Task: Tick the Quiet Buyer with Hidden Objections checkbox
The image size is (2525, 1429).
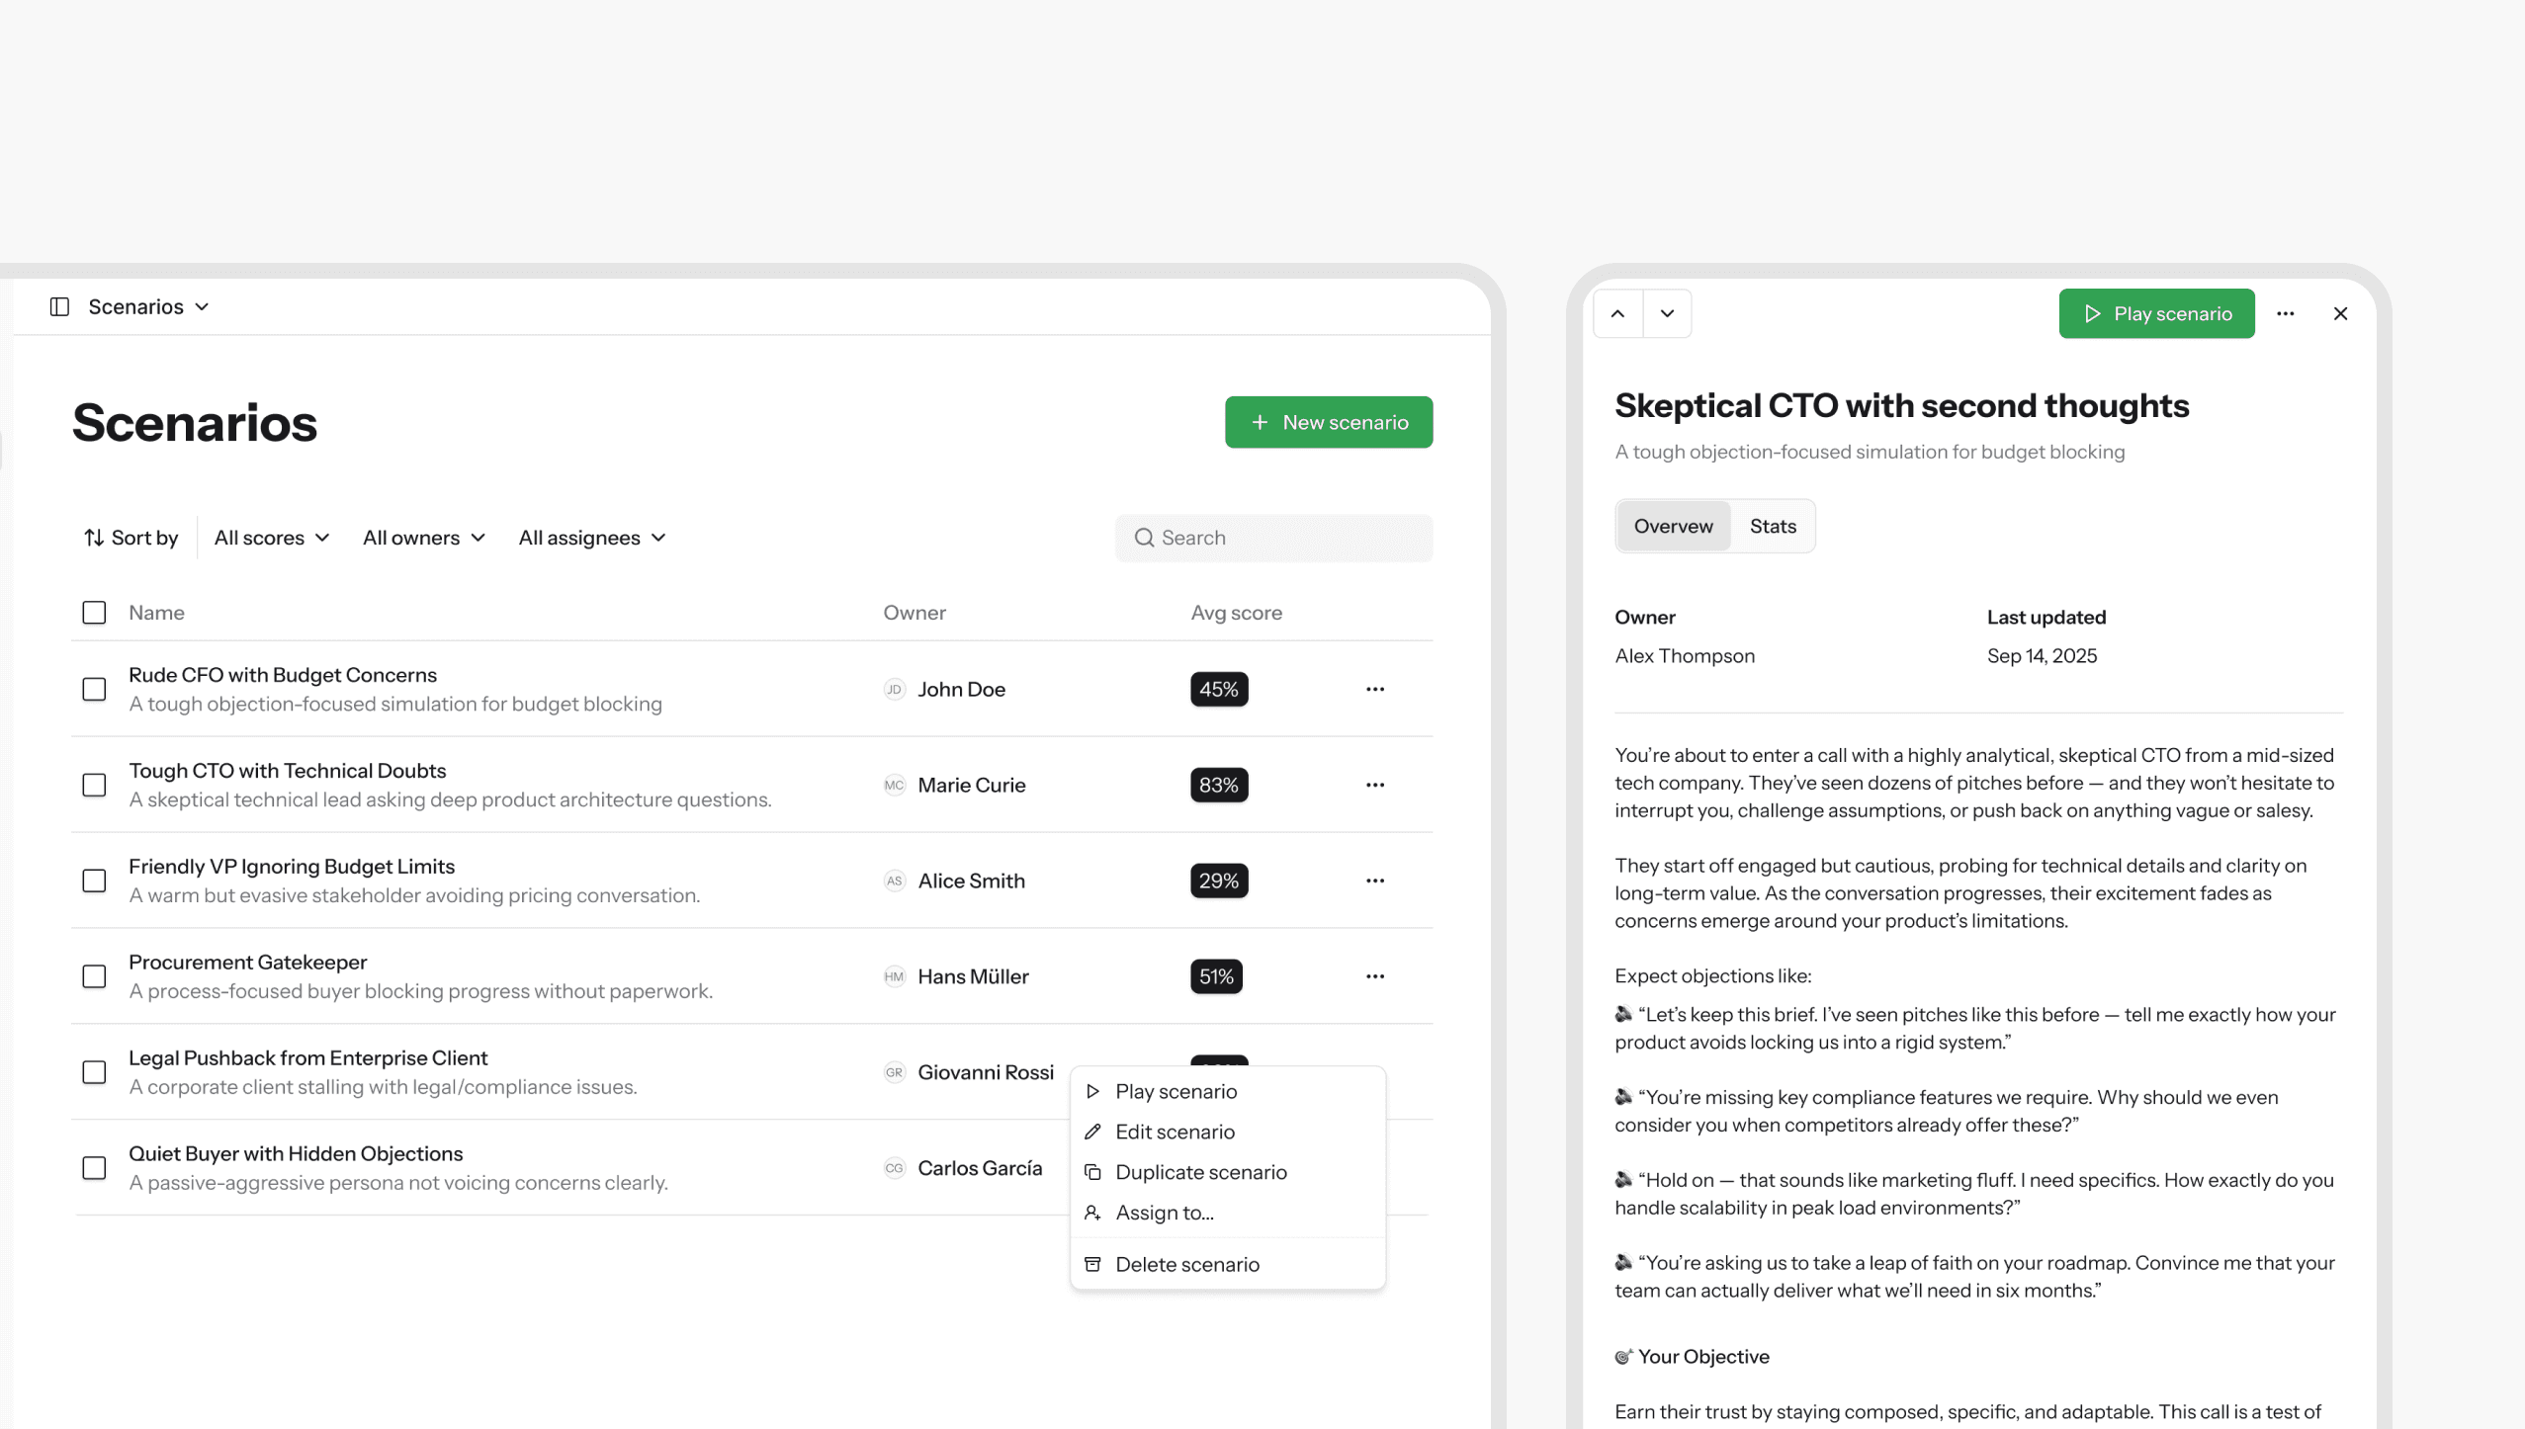Action: point(94,1168)
